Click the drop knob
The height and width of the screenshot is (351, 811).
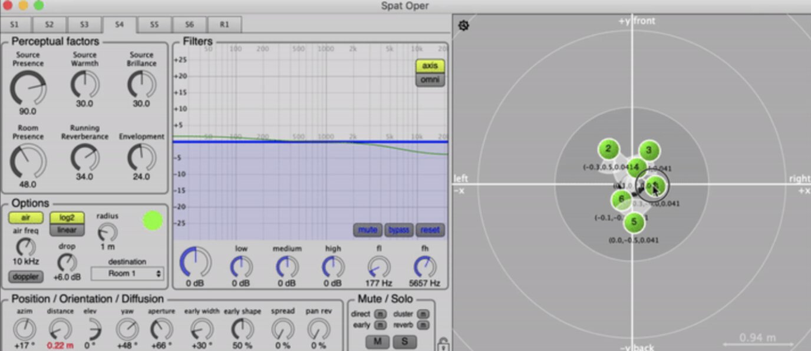coord(67,263)
